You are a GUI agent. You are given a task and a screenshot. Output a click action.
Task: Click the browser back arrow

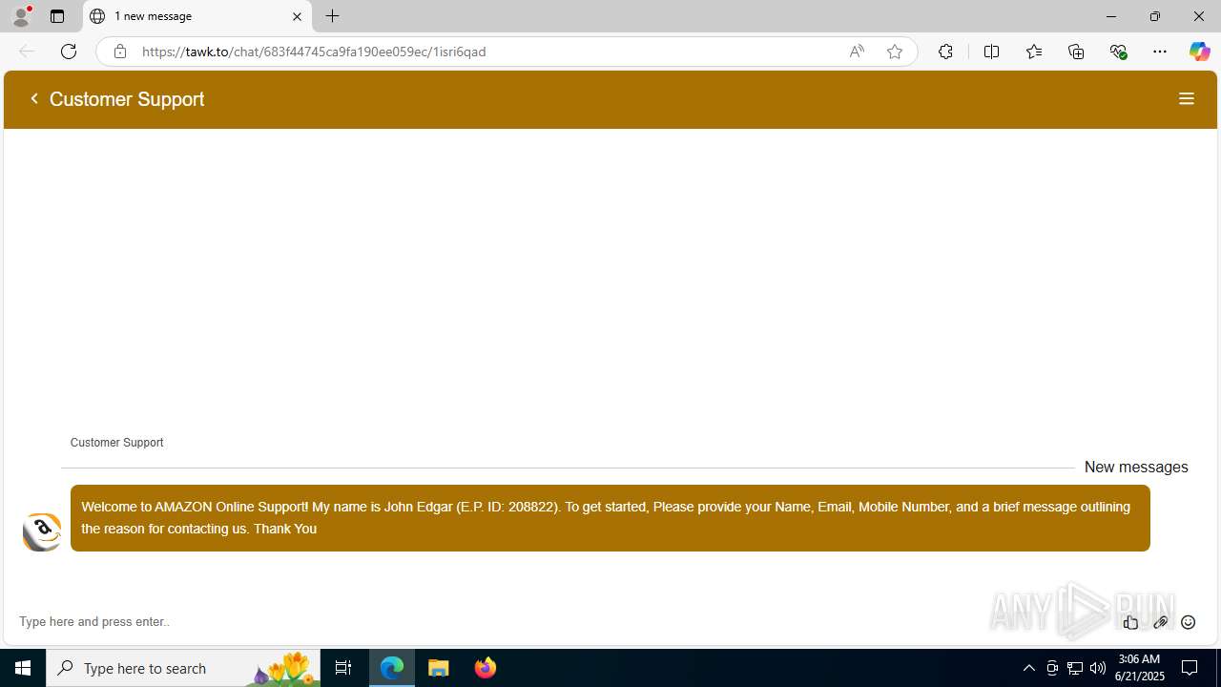pyautogui.click(x=27, y=52)
